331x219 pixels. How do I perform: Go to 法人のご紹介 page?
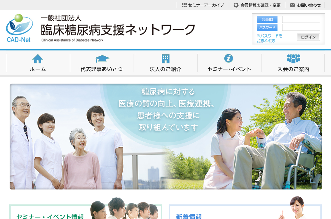click(x=165, y=69)
